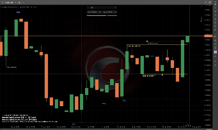Click the orange horizontal price line
Viewport: 218px width, 130px height.
pos(102,36)
